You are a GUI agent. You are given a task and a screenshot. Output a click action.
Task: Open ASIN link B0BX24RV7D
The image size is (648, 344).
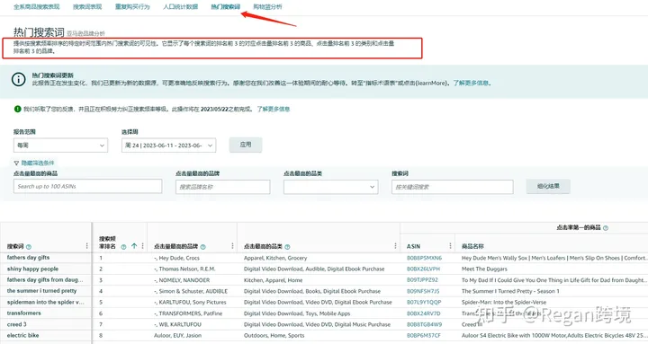[x=424, y=313]
